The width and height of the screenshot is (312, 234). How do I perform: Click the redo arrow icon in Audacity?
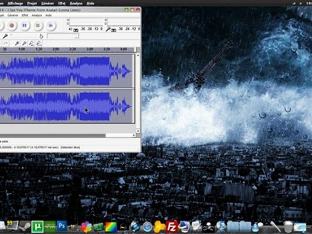point(6,43)
